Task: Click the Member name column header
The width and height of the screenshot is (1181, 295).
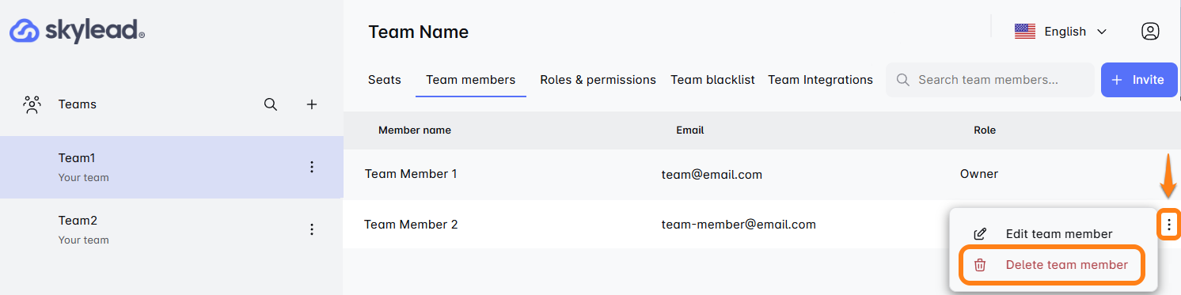Action: (x=415, y=130)
